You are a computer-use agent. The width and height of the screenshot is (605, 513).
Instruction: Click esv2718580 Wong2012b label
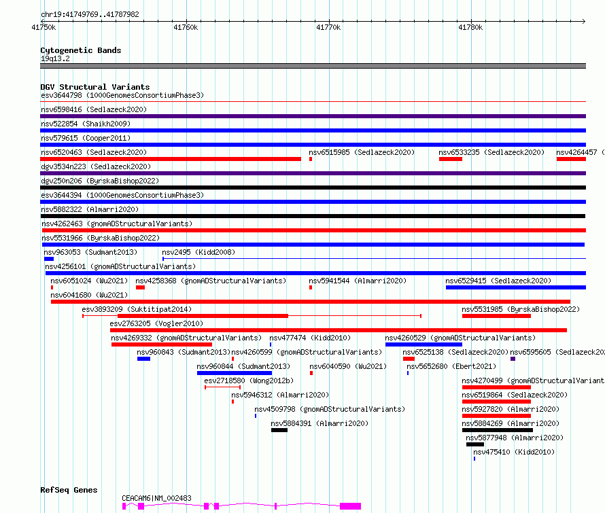[x=249, y=381]
